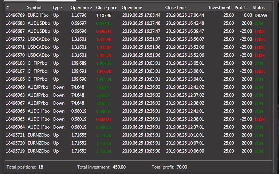This screenshot has height=174, width=279.
Task: Click the # column header
Action: [8, 8]
